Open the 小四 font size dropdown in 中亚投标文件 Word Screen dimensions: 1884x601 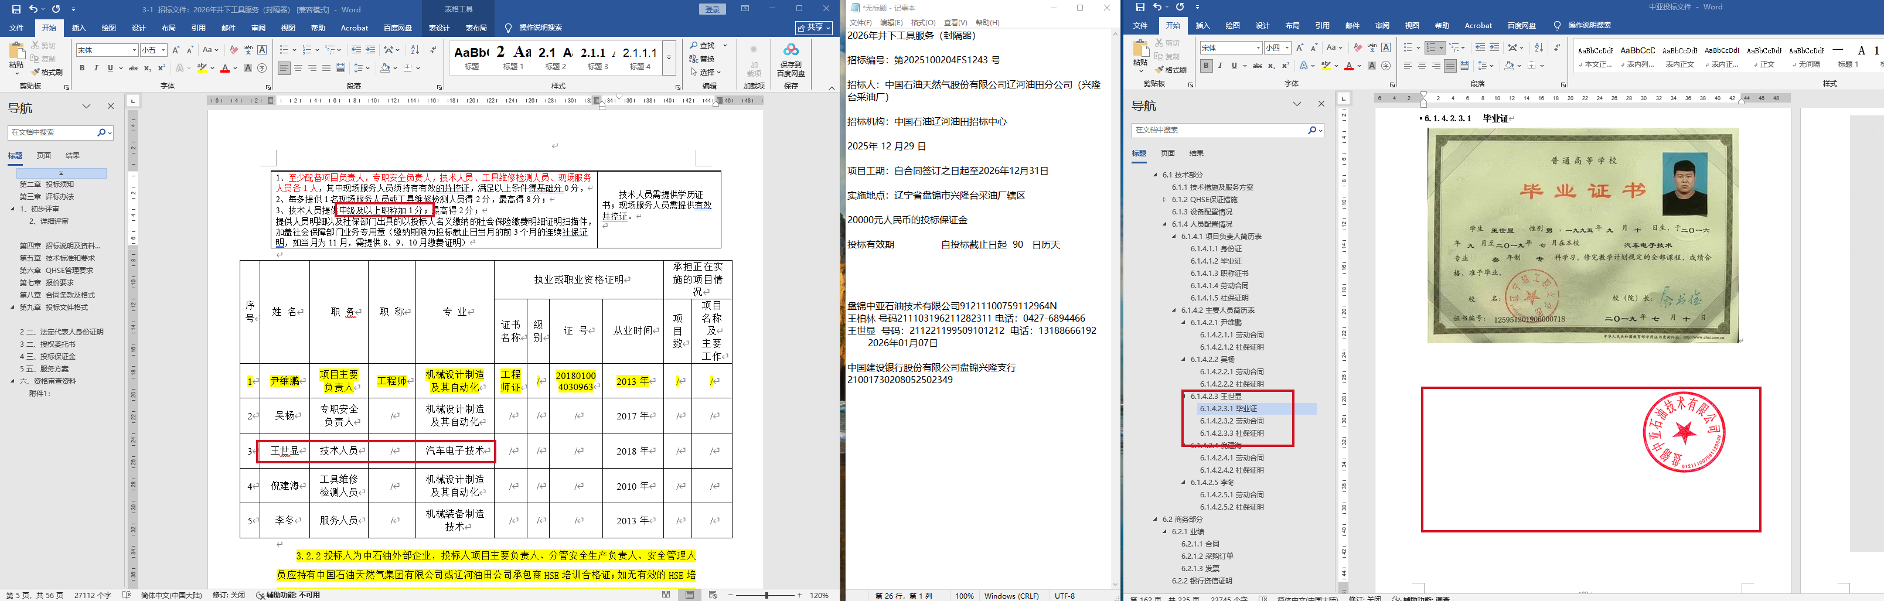coord(1286,47)
